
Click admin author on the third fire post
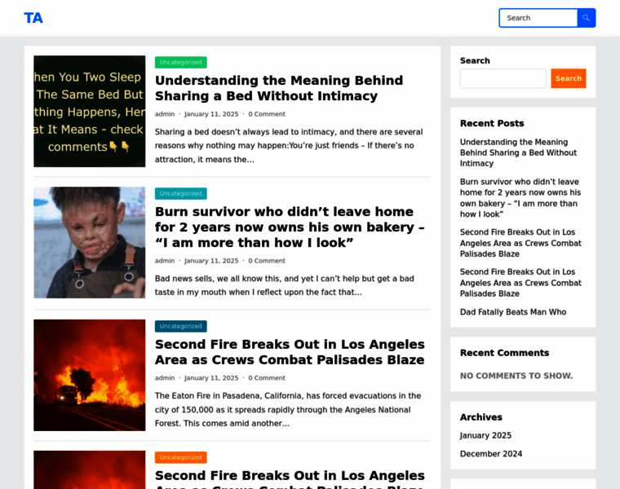click(x=165, y=378)
